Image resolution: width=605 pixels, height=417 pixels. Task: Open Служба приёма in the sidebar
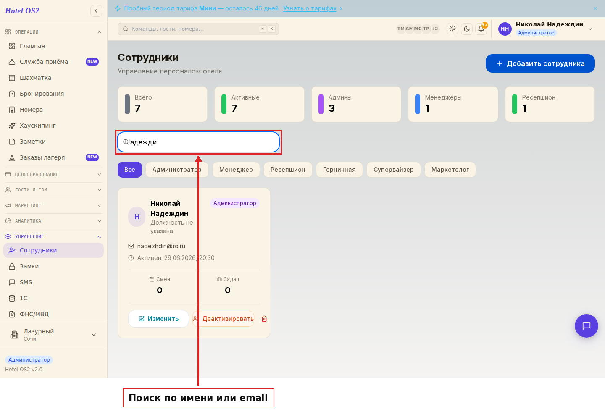point(53,62)
